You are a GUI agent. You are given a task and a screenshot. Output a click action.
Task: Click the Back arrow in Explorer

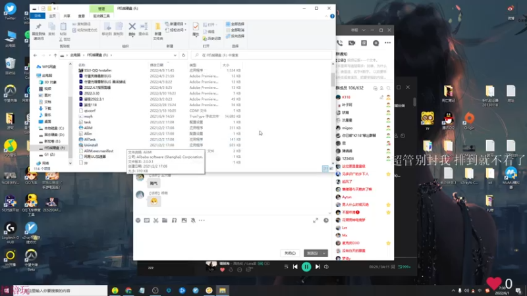pos(36,55)
